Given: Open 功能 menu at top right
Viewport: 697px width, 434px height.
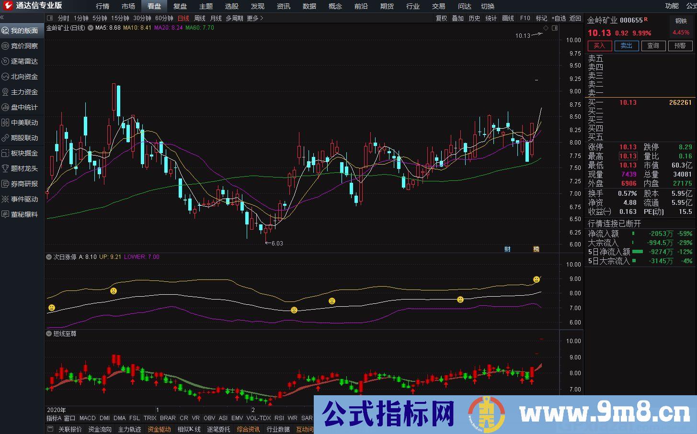Looking at the screenshot, I should coord(672,6).
